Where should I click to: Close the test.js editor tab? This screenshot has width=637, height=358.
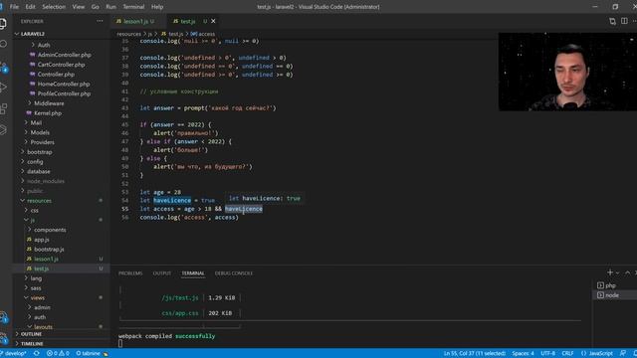coord(213,21)
